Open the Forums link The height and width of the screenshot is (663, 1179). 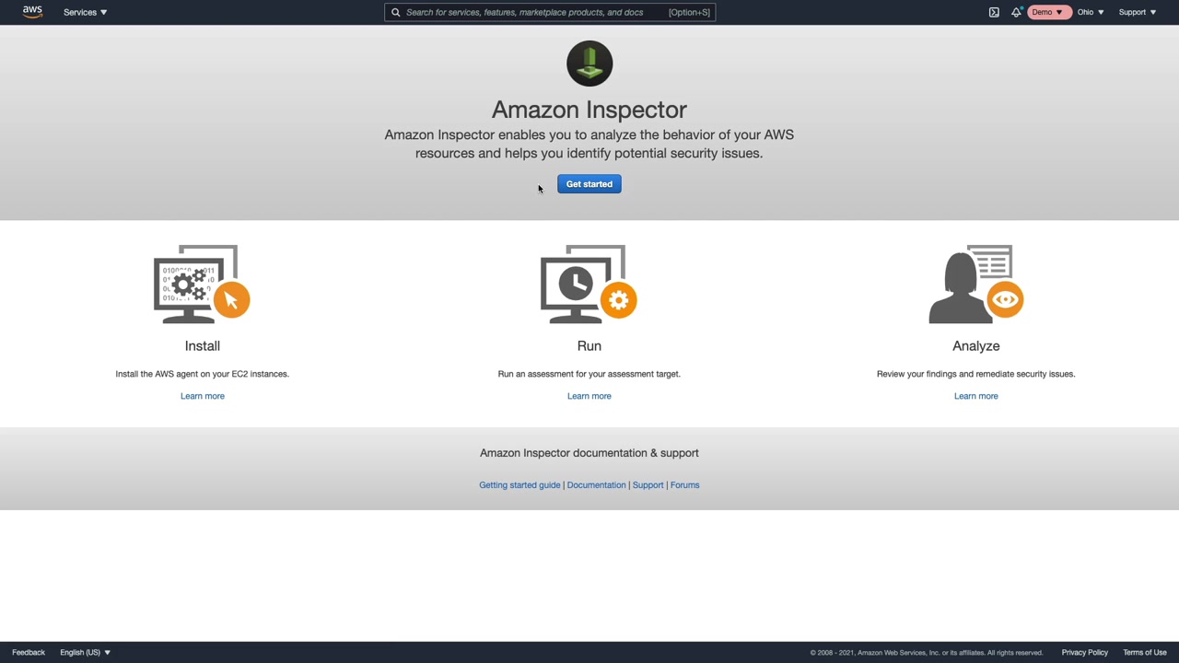(x=684, y=485)
